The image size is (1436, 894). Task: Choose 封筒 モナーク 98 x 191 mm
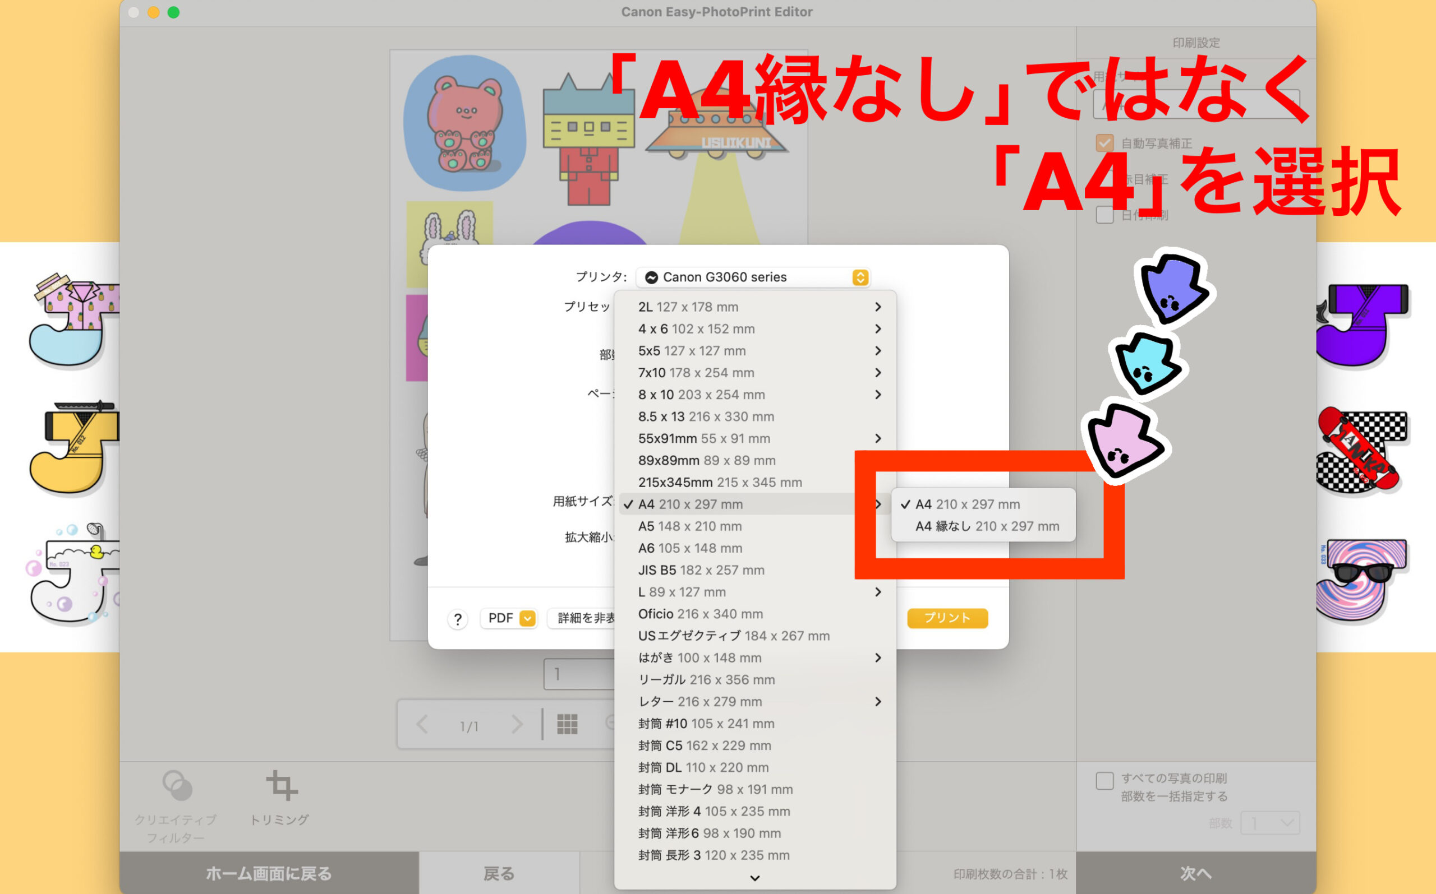pos(755,789)
